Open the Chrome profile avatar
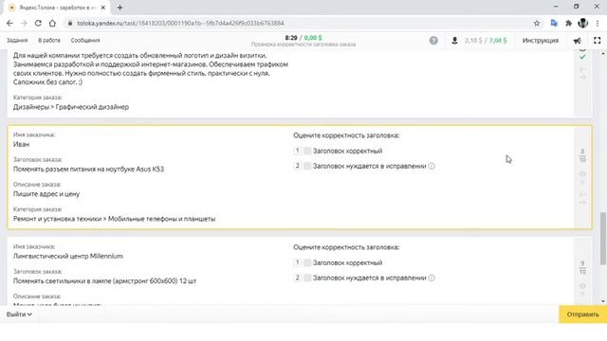This screenshot has width=607, height=341. 582,23
